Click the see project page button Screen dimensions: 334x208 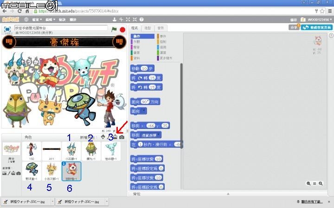click(316, 27)
